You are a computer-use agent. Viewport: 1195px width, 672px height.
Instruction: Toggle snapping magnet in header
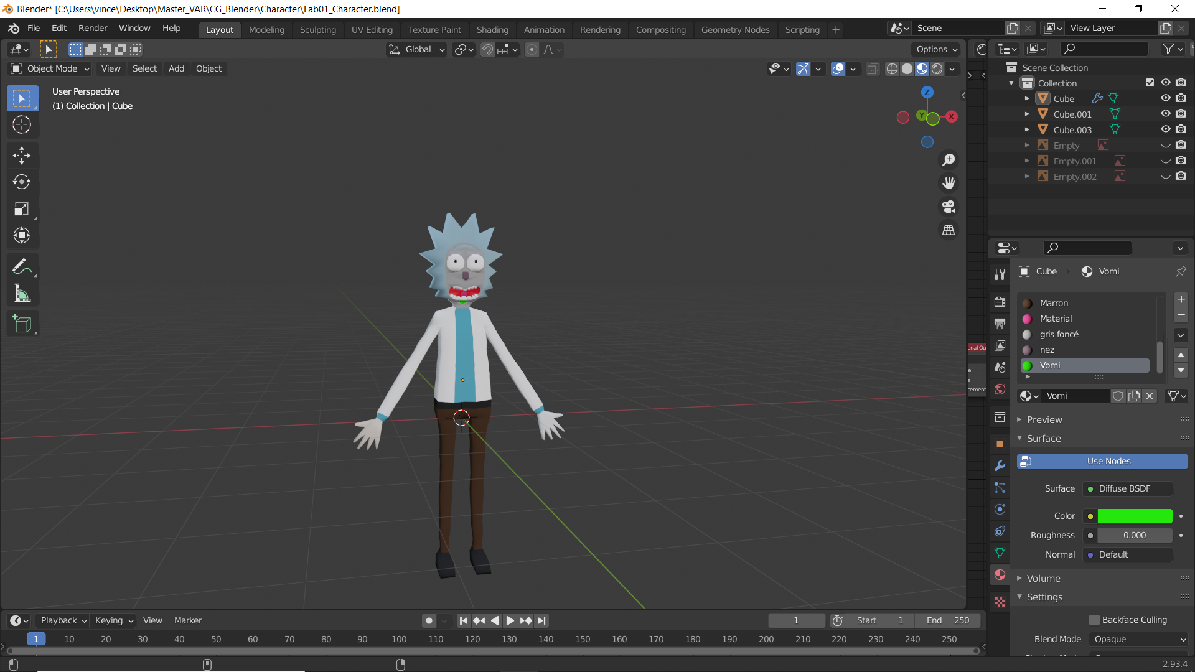pos(487,49)
